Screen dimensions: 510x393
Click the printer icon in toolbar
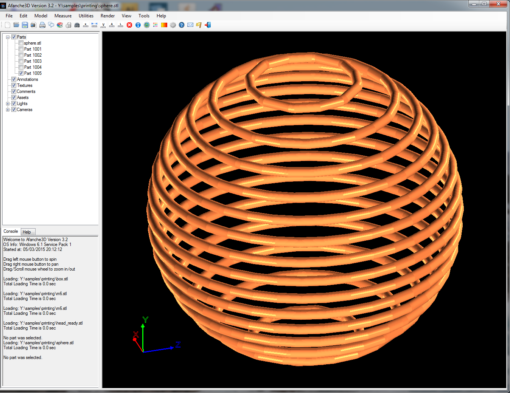click(x=42, y=25)
